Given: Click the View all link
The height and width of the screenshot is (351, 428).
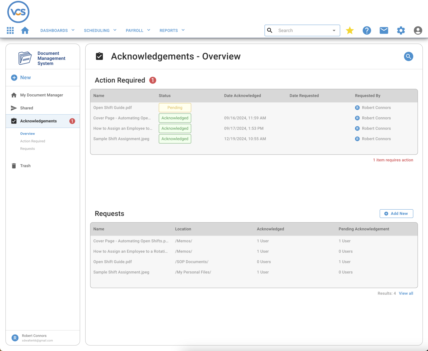Looking at the screenshot, I should click(406, 293).
